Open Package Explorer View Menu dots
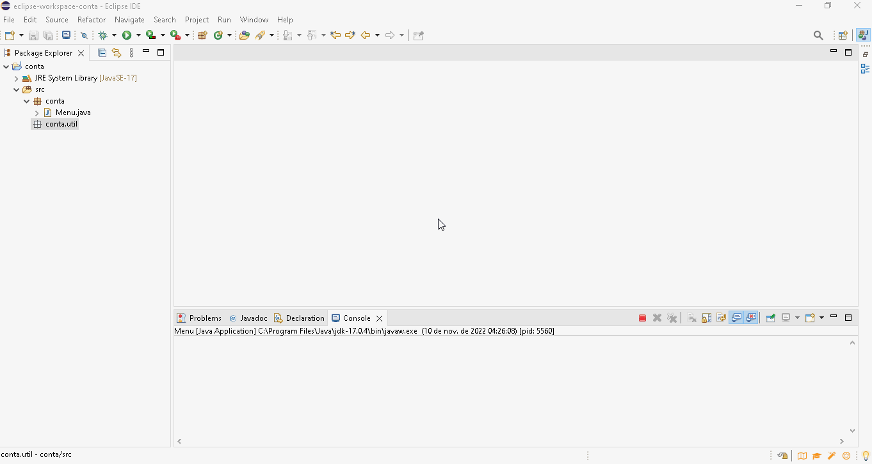 (x=131, y=53)
